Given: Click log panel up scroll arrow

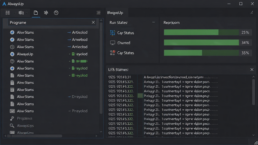Looking at the screenshot, I should pos(253,77).
